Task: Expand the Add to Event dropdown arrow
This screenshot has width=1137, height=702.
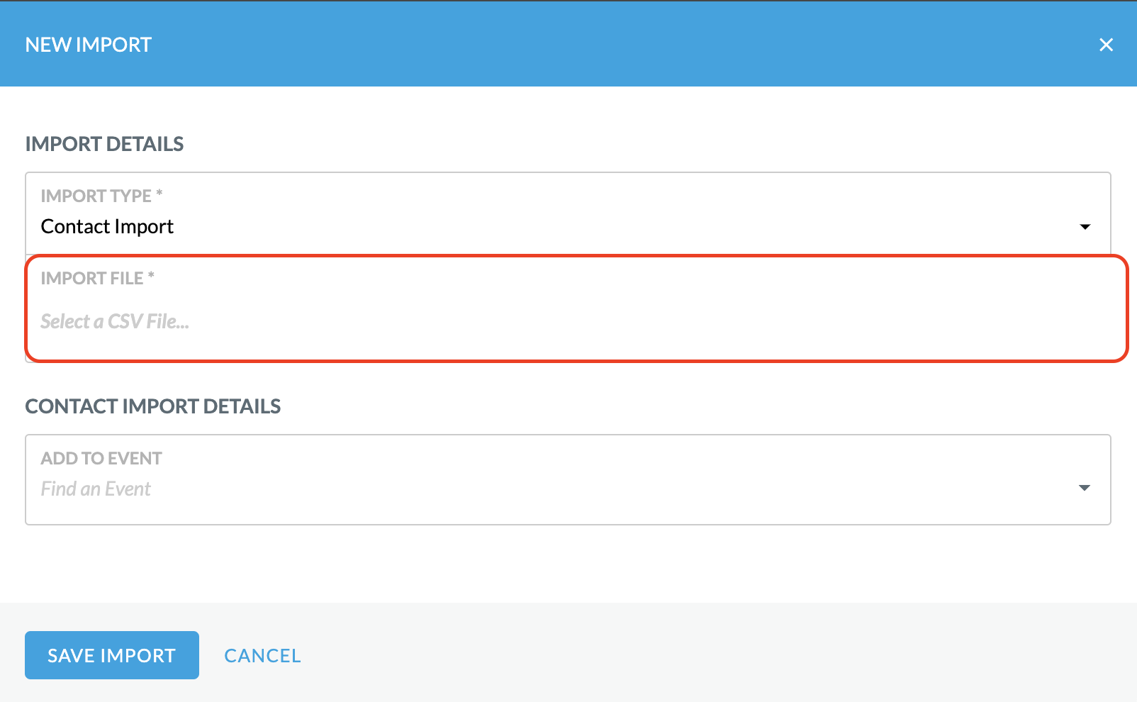Action: click(1084, 488)
